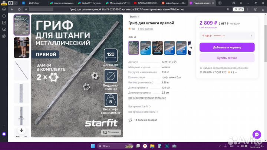Open the Alice assistant in sidebar
The height and width of the screenshot is (150, 267).
pyautogui.click(x=4, y=134)
